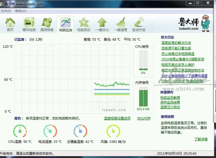The image size is (216, 158).
Task: Click the Ludashi mascot character icon
Action: coord(206,23)
